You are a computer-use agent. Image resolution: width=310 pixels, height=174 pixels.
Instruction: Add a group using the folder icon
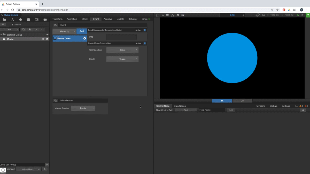tap(4, 20)
